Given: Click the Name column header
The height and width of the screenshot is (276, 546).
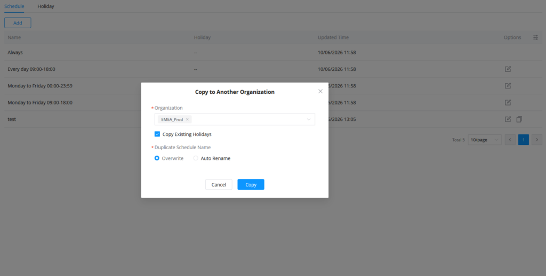Looking at the screenshot, I should point(14,37).
